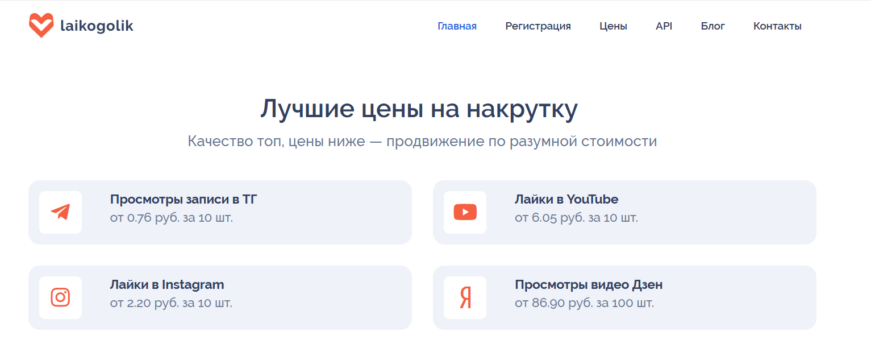Open the Лайки в Instagram title
Image resolution: width=871 pixels, height=352 pixels.
click(167, 284)
